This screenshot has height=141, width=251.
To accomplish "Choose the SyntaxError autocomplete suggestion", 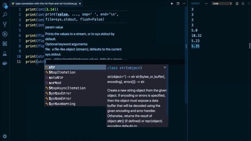I will click(75, 93).
